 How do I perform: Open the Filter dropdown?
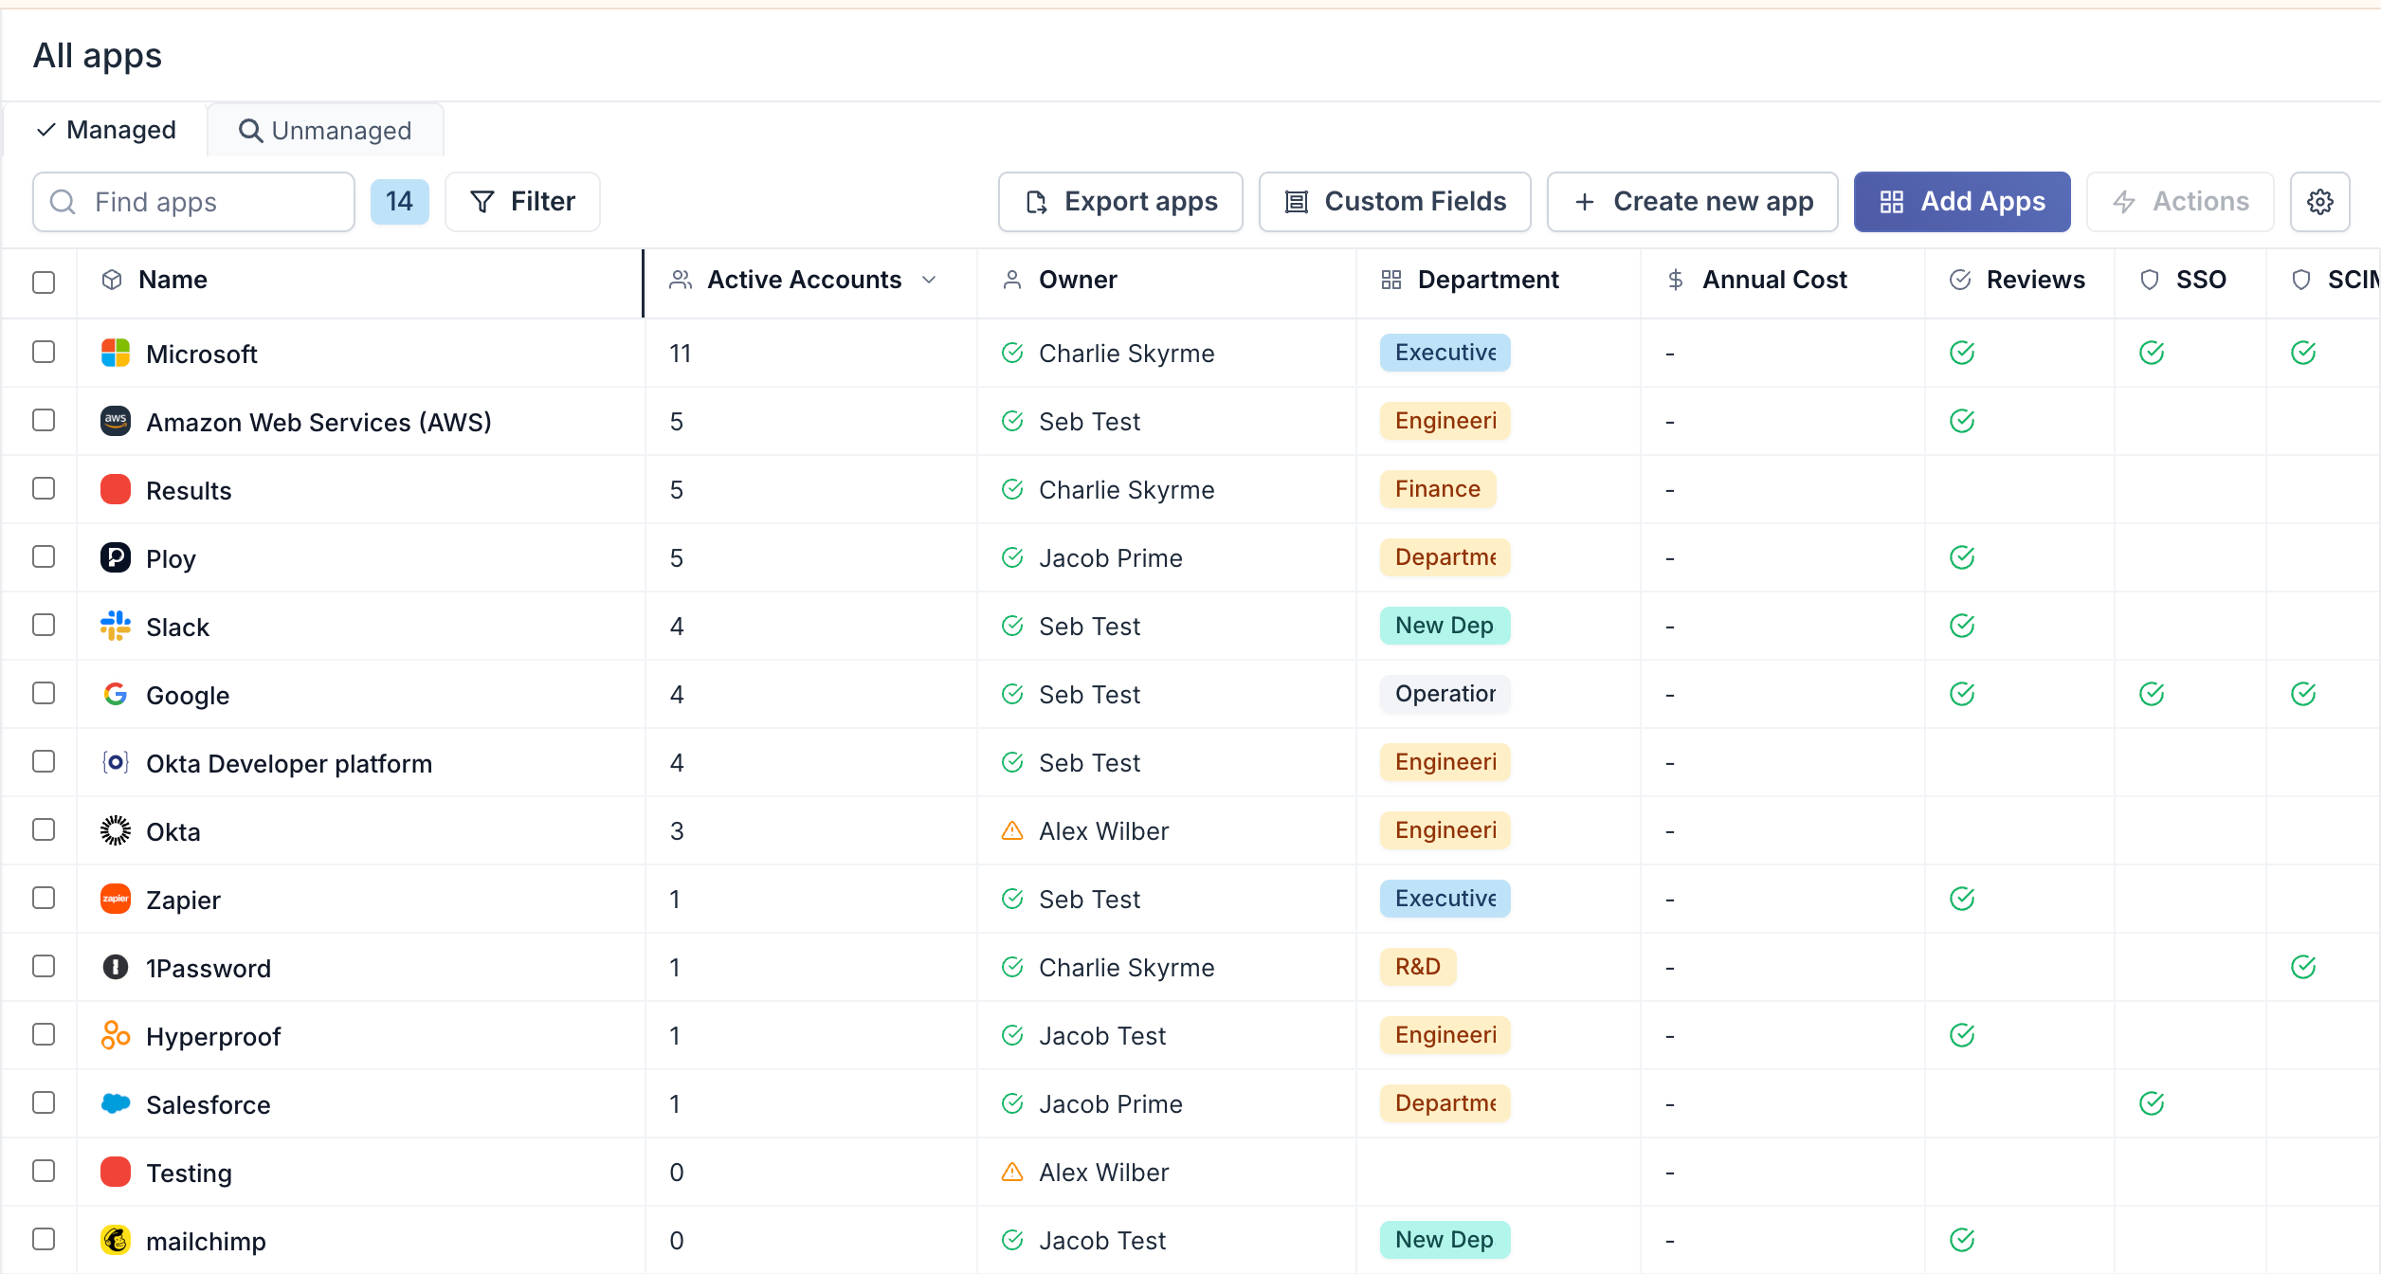[x=522, y=202]
